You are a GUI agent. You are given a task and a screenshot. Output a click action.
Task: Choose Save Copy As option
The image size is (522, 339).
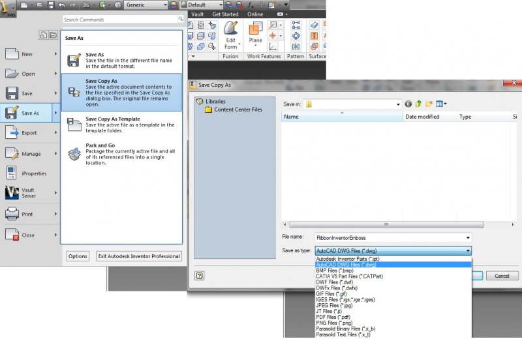121,92
